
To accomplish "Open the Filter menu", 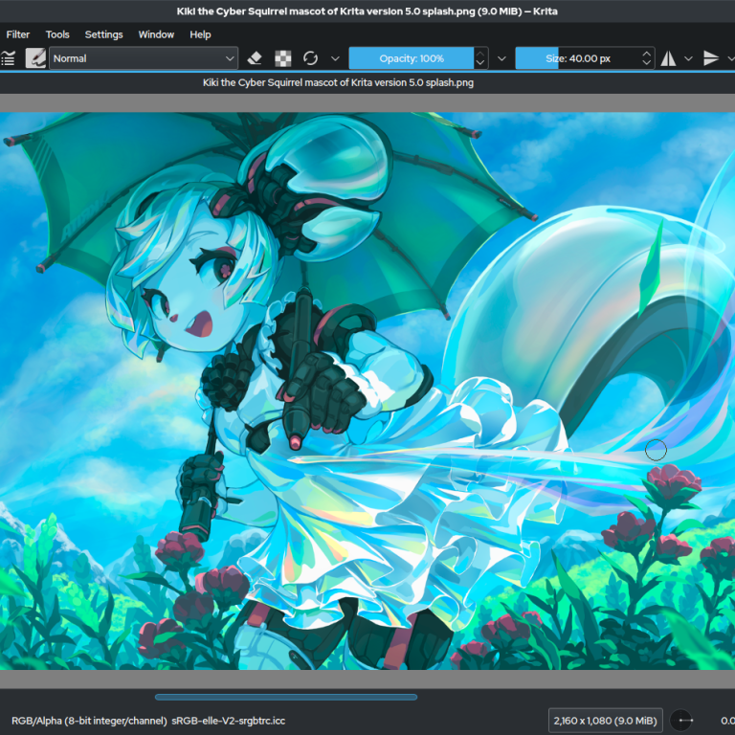I will [x=18, y=34].
